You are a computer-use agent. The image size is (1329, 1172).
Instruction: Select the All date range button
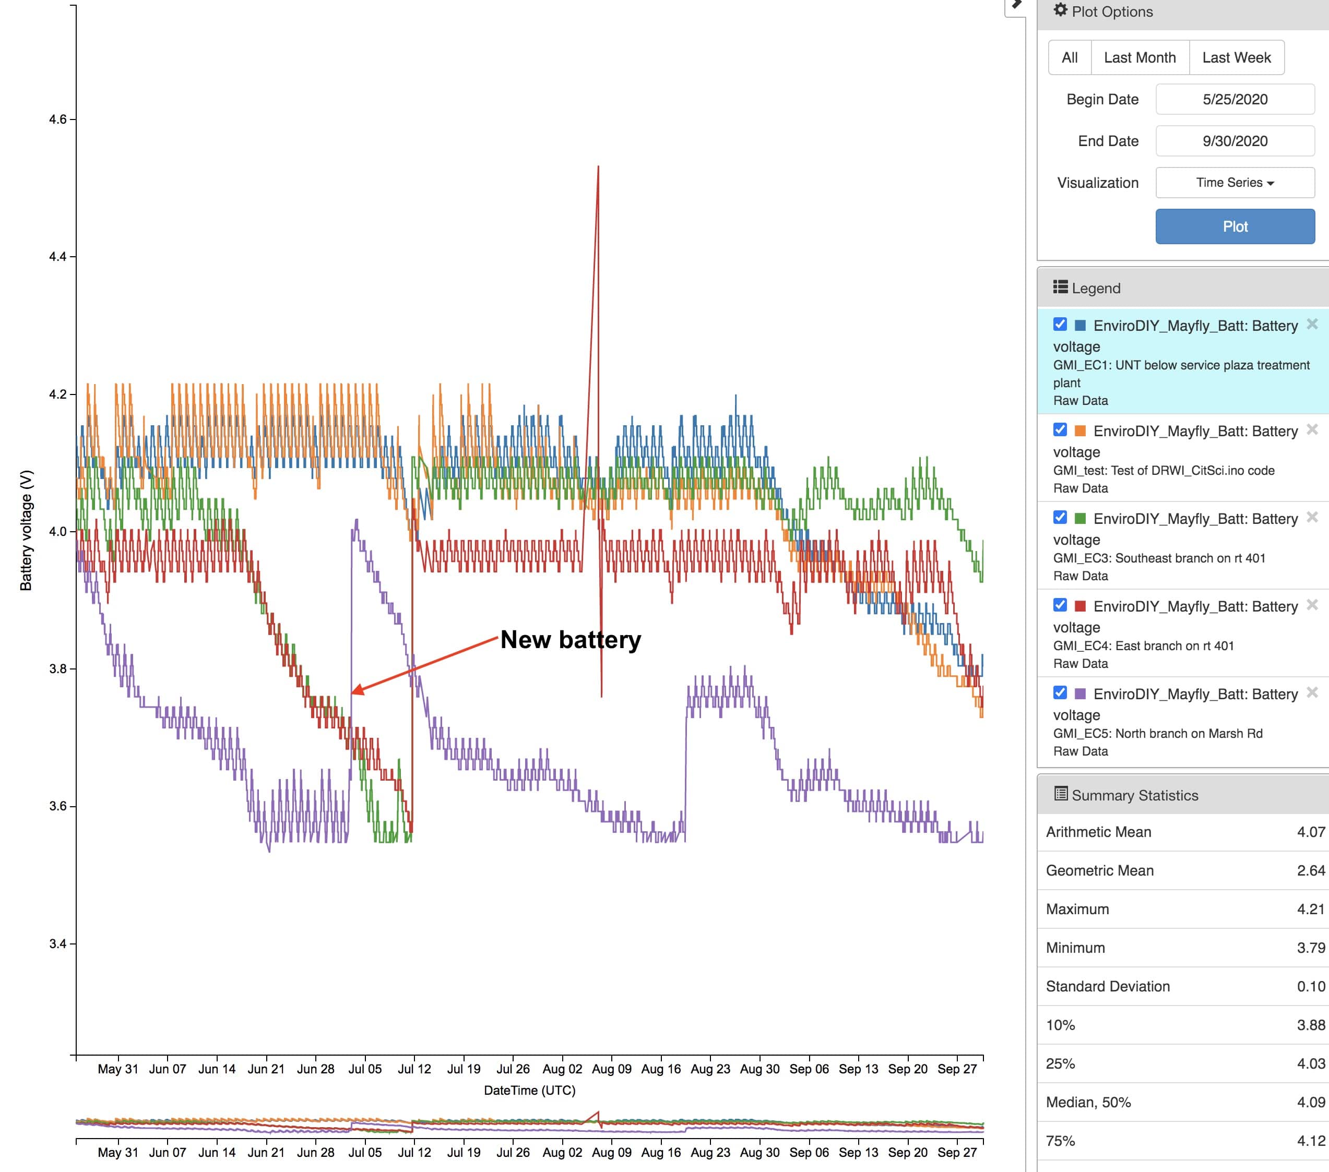click(x=1069, y=57)
